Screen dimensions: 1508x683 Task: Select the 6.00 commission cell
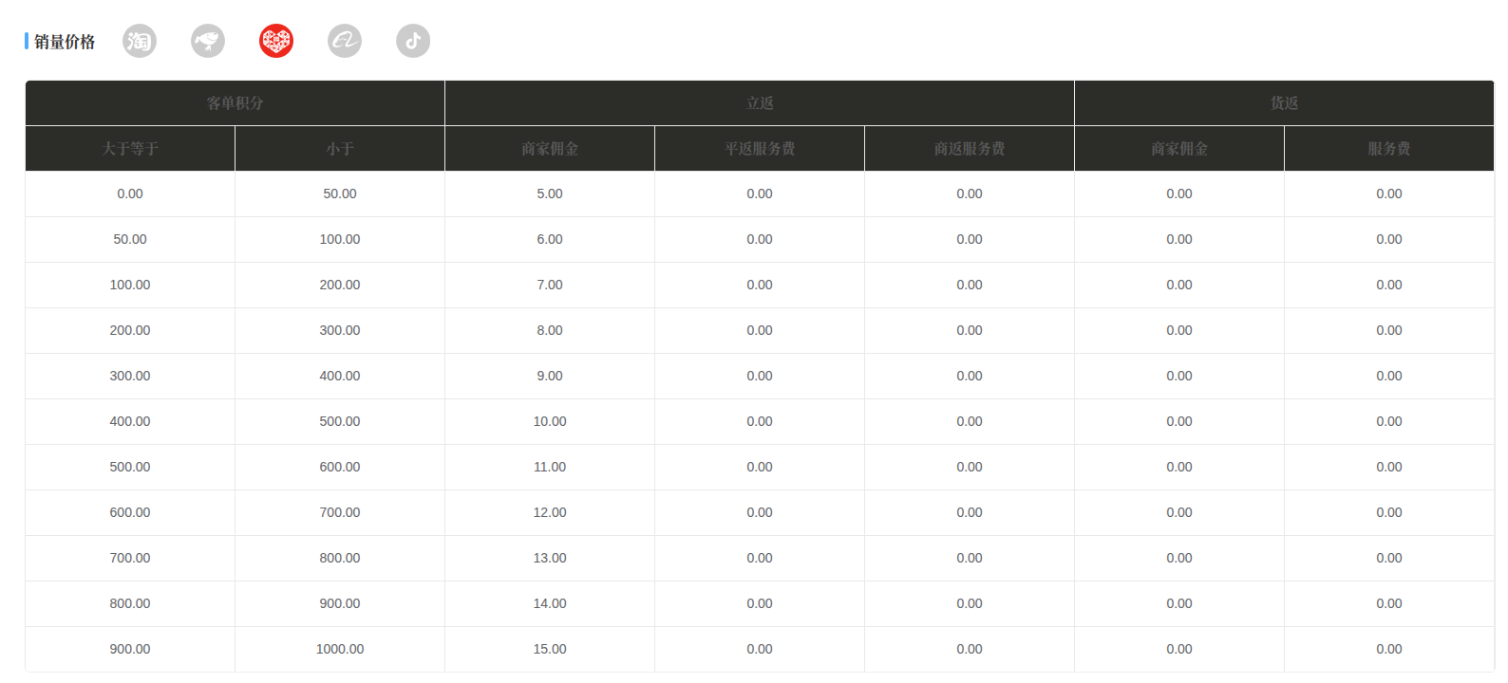point(550,239)
